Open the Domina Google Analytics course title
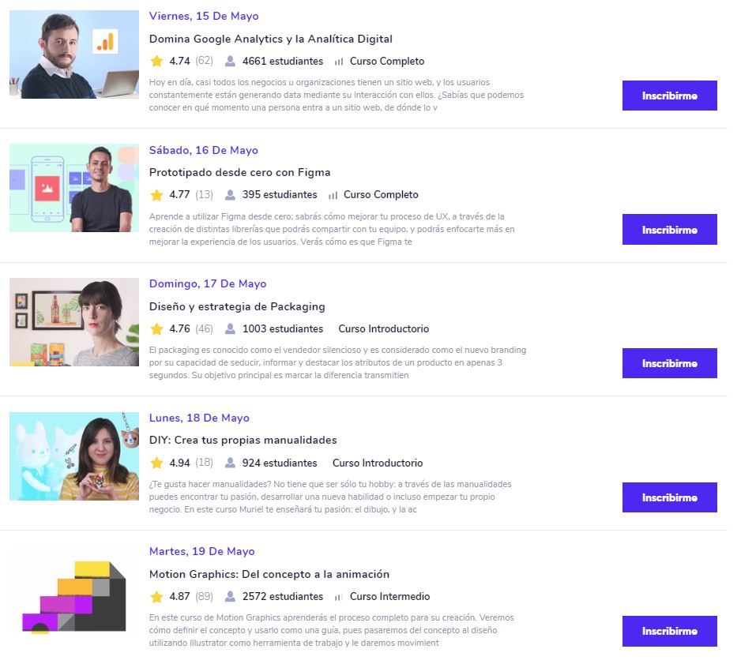756x664 pixels. point(270,39)
